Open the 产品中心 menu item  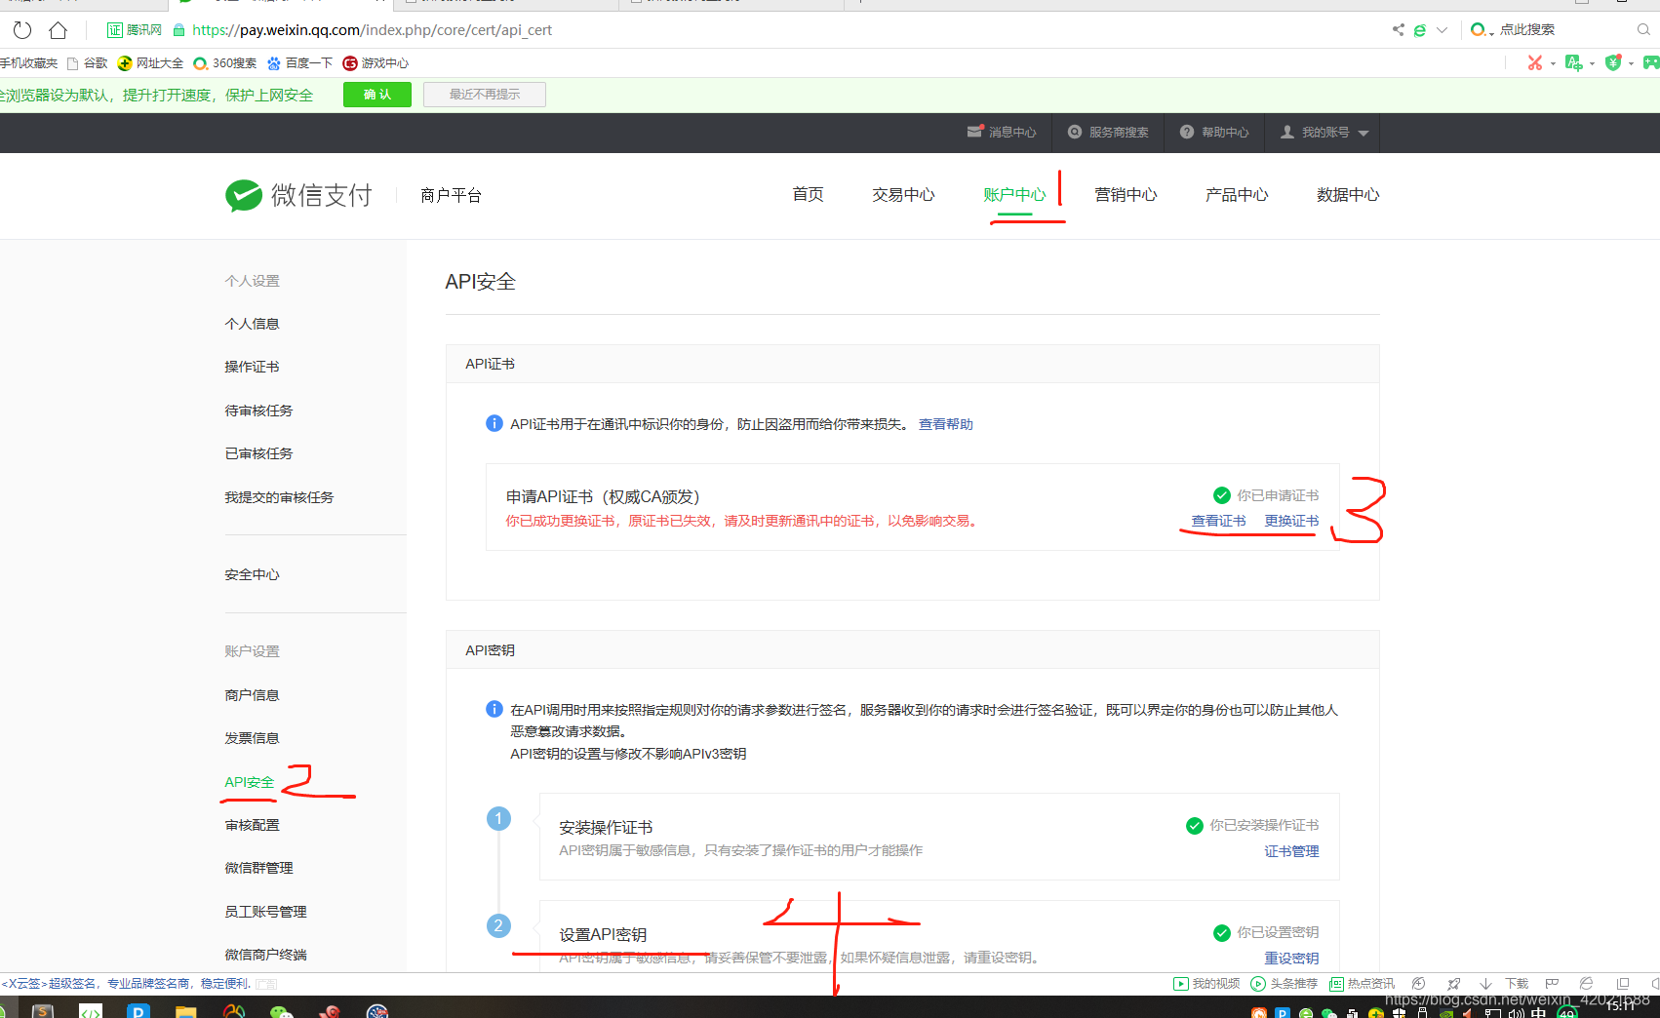1236,194
